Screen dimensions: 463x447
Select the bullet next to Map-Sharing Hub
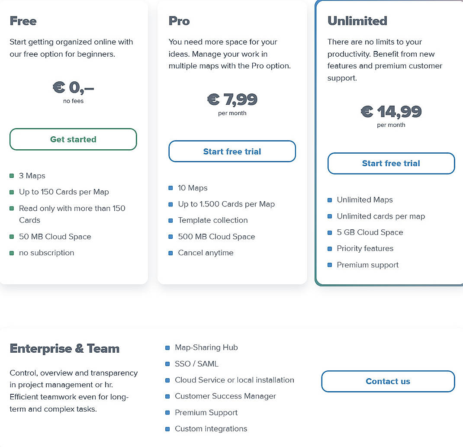(167, 347)
